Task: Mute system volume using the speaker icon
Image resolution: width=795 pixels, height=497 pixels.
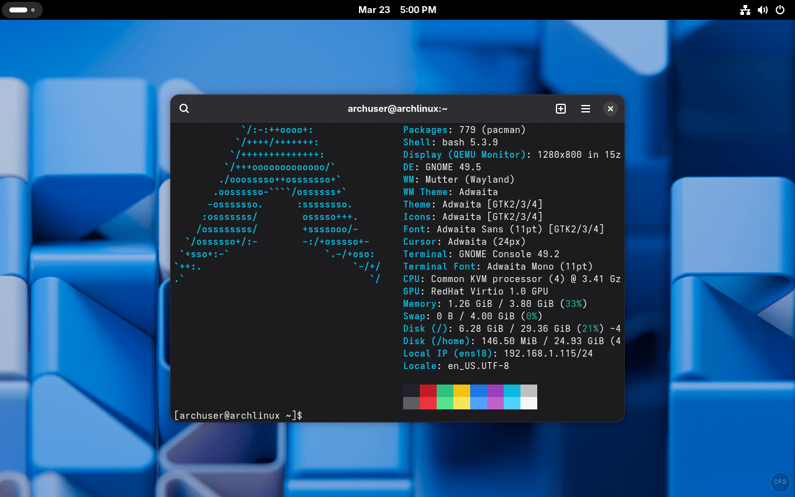Action: tap(763, 10)
